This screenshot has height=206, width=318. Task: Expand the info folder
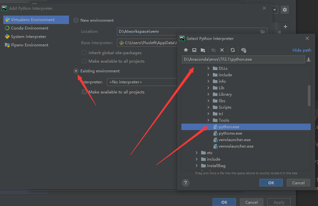click(x=208, y=81)
